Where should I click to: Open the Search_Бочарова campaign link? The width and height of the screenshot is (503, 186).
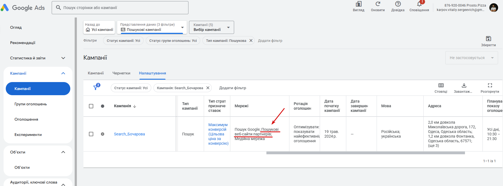[x=129, y=134]
